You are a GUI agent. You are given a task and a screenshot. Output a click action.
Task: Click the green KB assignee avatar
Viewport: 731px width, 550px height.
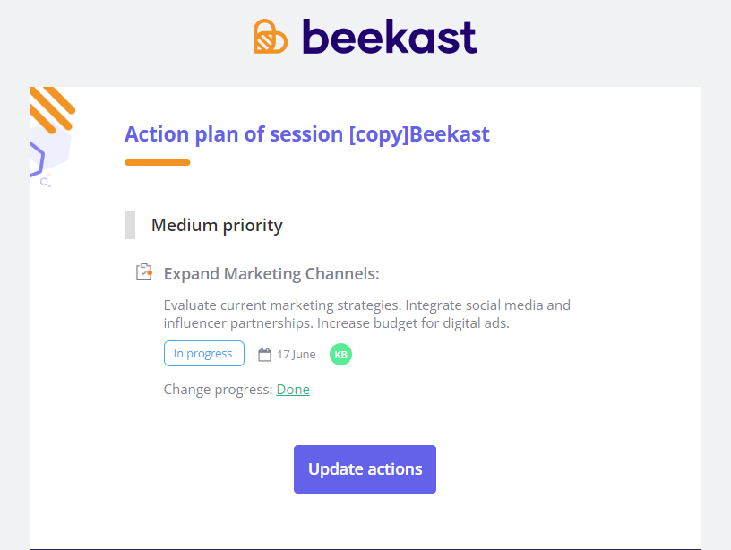pos(340,355)
